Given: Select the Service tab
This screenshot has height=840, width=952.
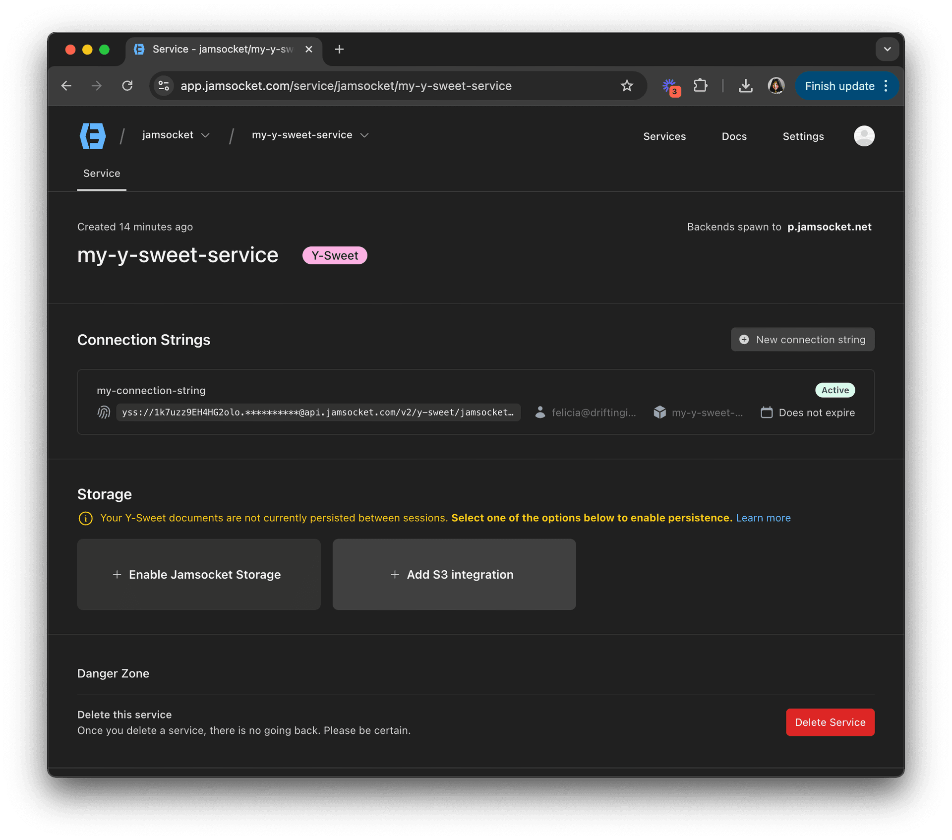Looking at the screenshot, I should tap(102, 174).
